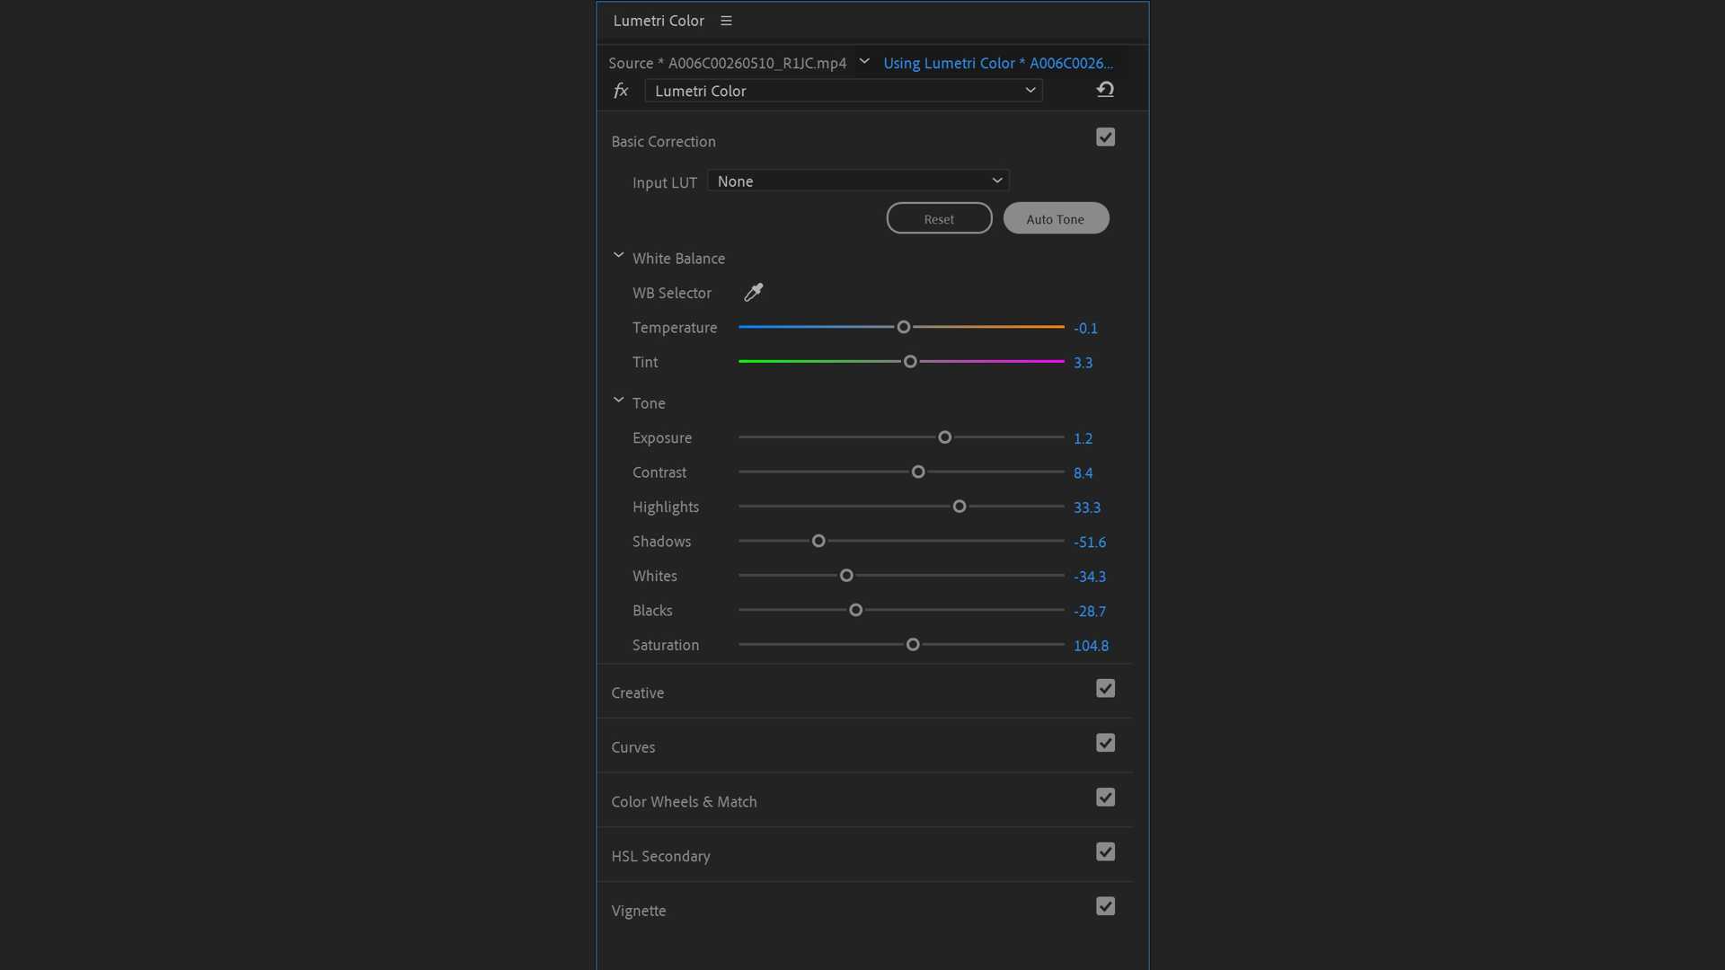This screenshot has width=1725, height=970.
Task: Open the Source clip dropdown chevron
Action: coord(864,62)
